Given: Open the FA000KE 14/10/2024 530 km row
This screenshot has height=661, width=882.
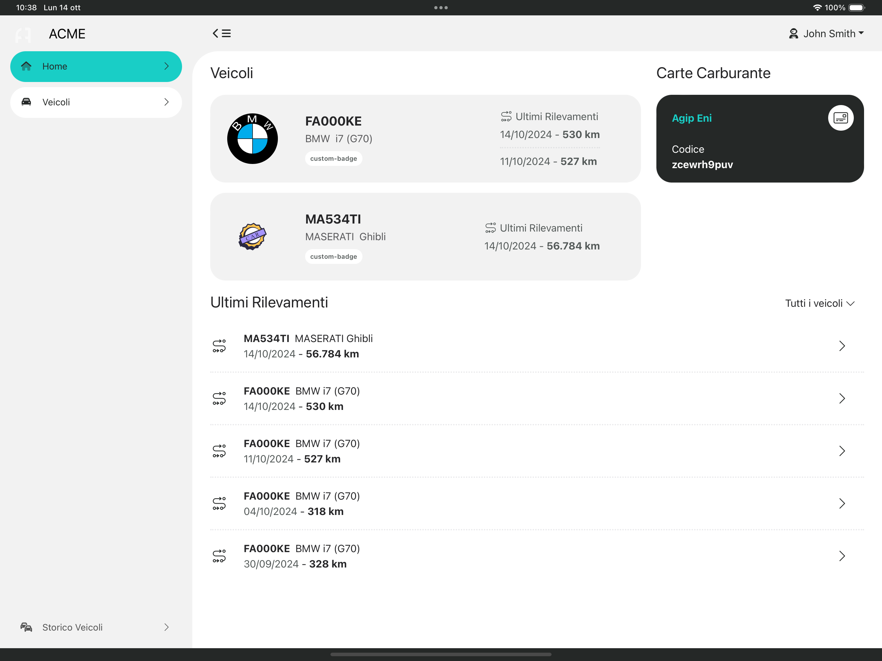Looking at the screenshot, I should click(x=537, y=398).
